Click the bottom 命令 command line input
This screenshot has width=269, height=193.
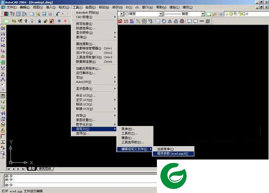coord(81,185)
